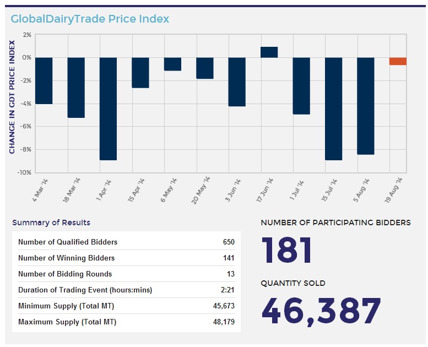Click the 6 May '14 bar

click(x=172, y=64)
